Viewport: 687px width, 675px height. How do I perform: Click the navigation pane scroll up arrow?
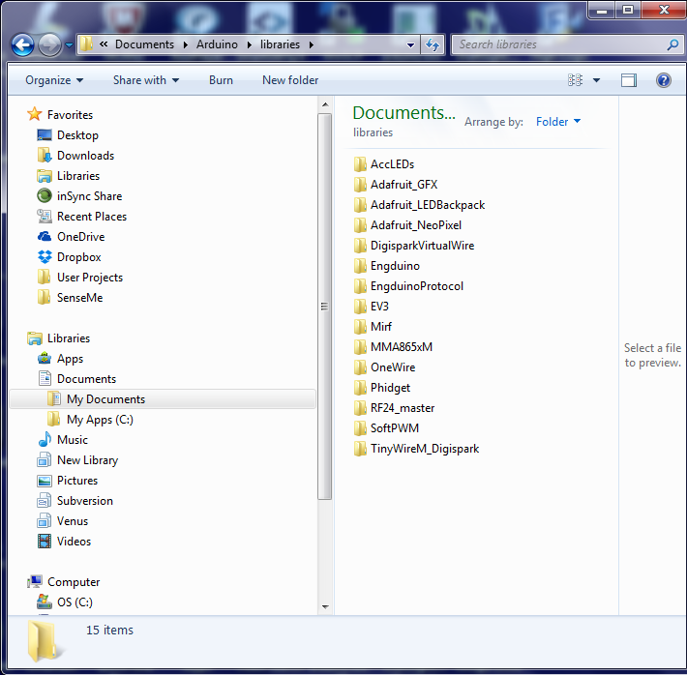coord(325,104)
